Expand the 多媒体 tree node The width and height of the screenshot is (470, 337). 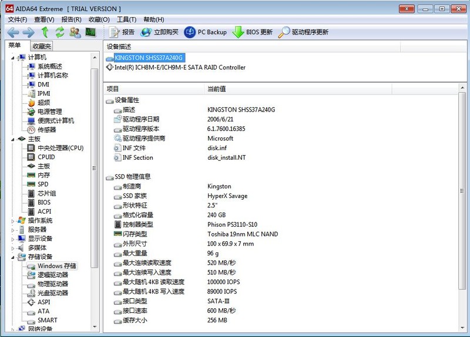(12, 248)
